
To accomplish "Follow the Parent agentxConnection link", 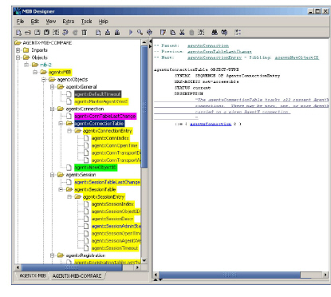I will (208, 46).
